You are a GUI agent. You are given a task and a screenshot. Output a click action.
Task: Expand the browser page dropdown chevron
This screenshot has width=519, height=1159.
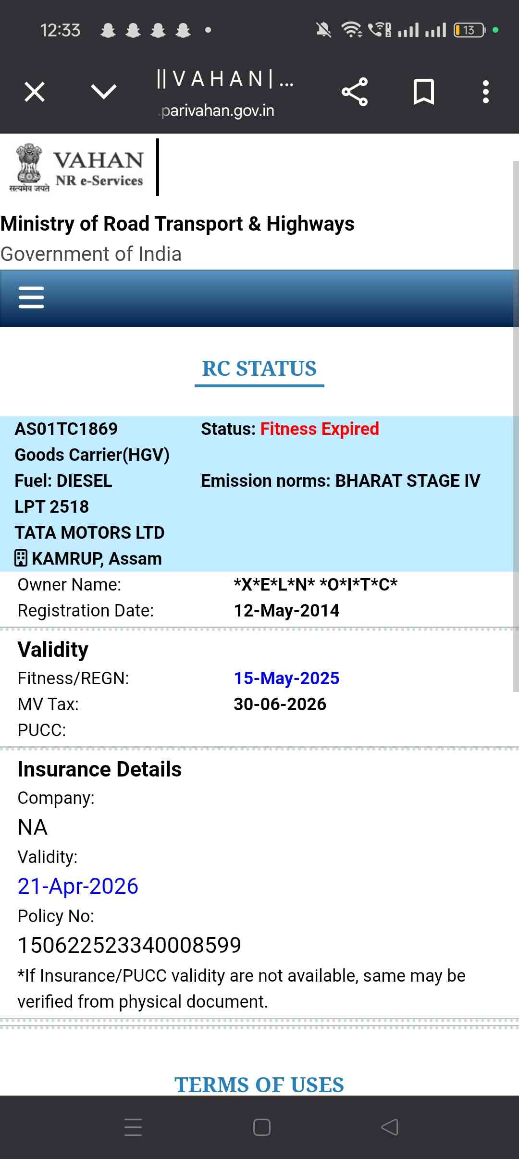104,91
